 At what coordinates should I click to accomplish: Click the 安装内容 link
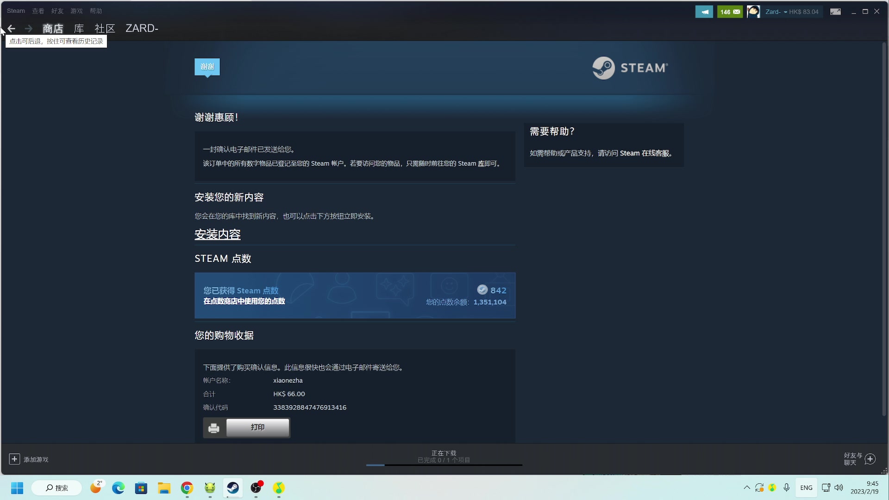[217, 234]
